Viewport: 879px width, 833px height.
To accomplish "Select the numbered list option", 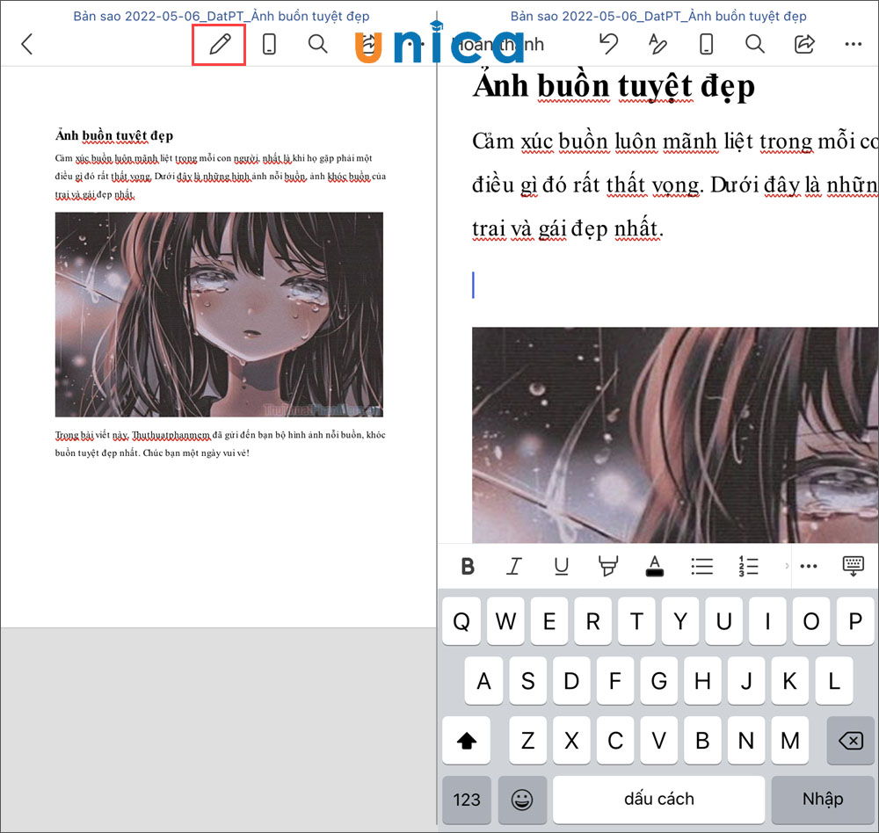I will [x=748, y=566].
